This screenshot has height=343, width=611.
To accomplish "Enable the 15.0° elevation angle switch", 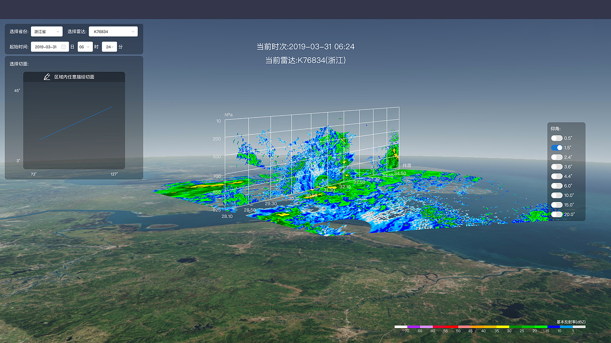I will [x=557, y=205].
